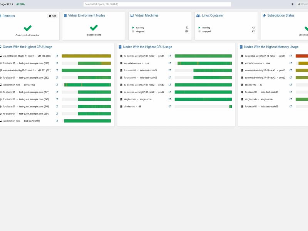
Task: Select the workstation-nina - dev8 (105) row
Action: [x=55, y=85]
